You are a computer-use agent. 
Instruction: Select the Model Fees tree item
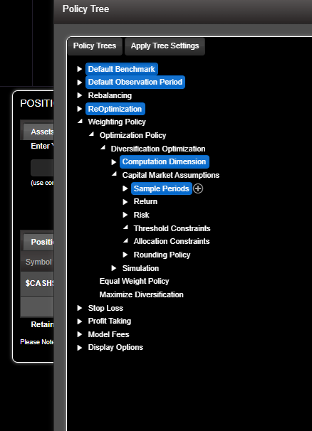(108, 334)
